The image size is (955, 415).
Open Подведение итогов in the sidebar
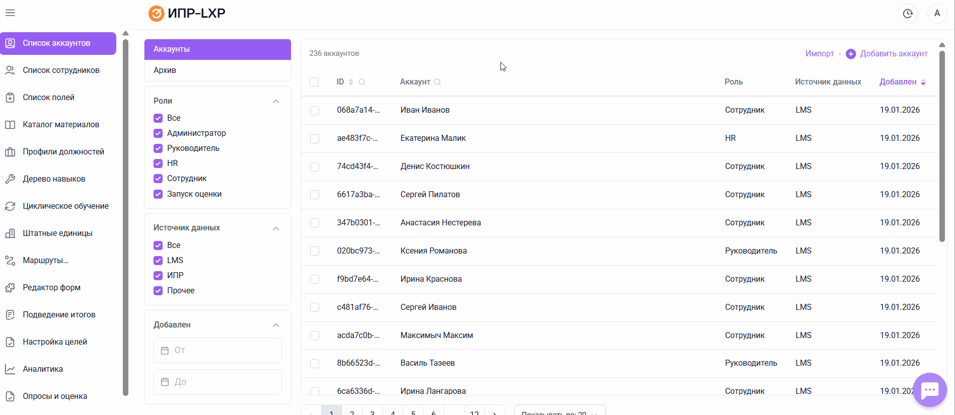point(58,315)
